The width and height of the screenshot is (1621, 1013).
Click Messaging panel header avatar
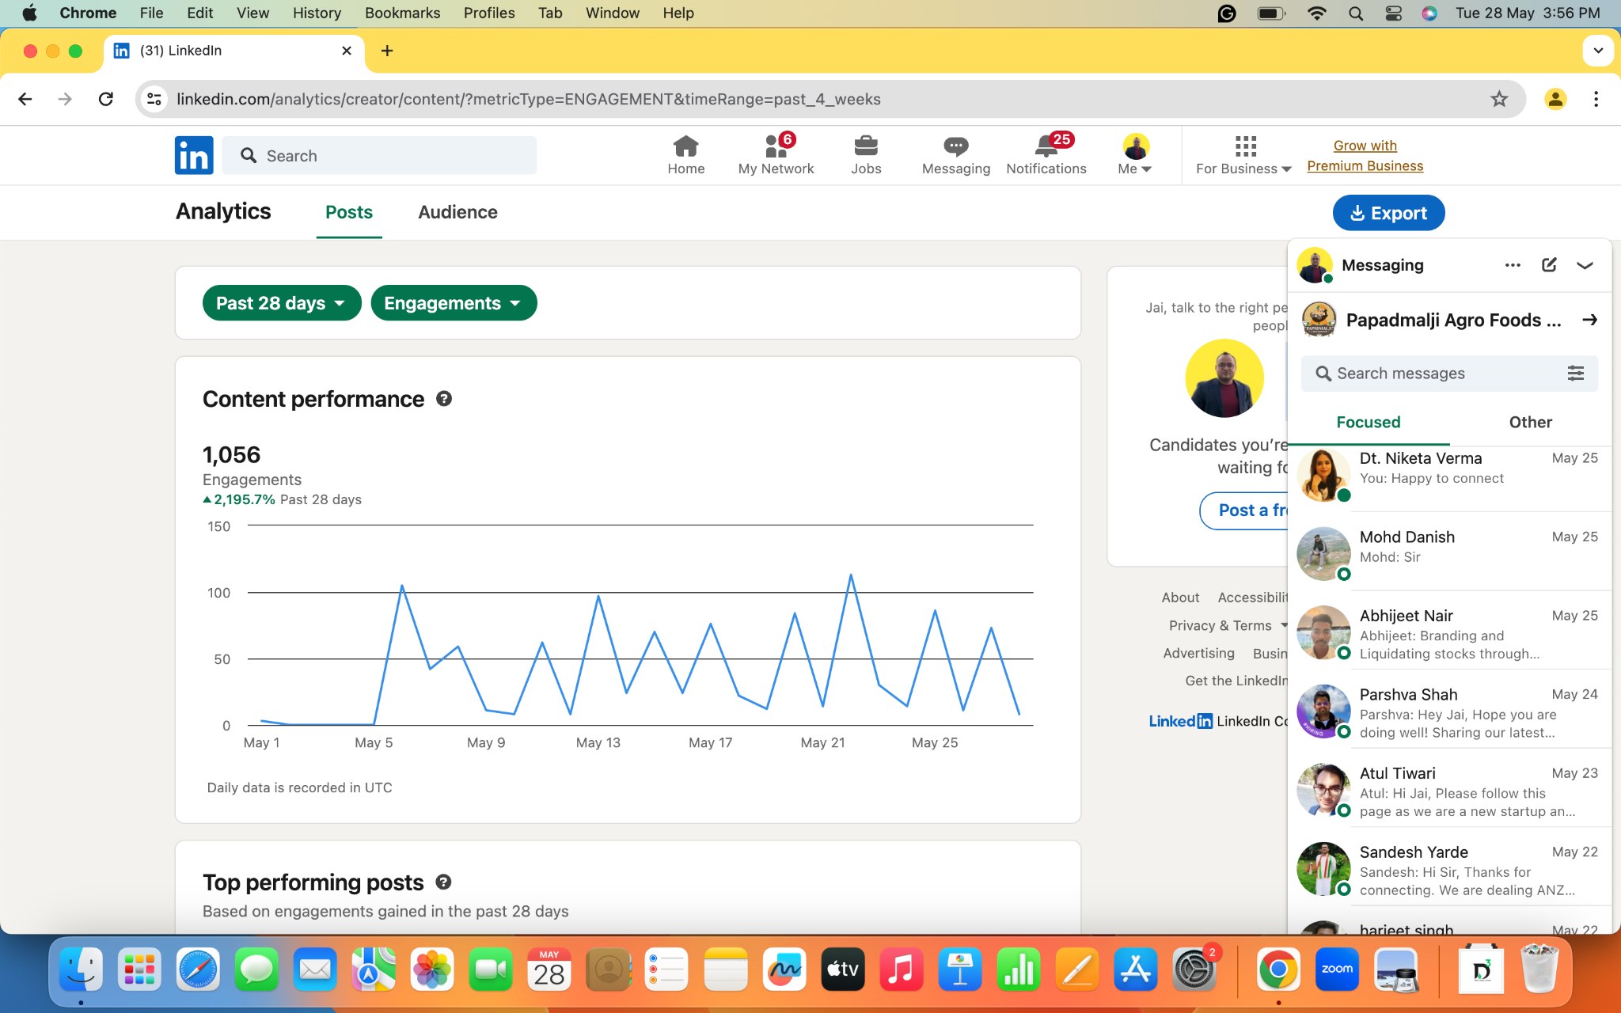pyautogui.click(x=1315, y=265)
